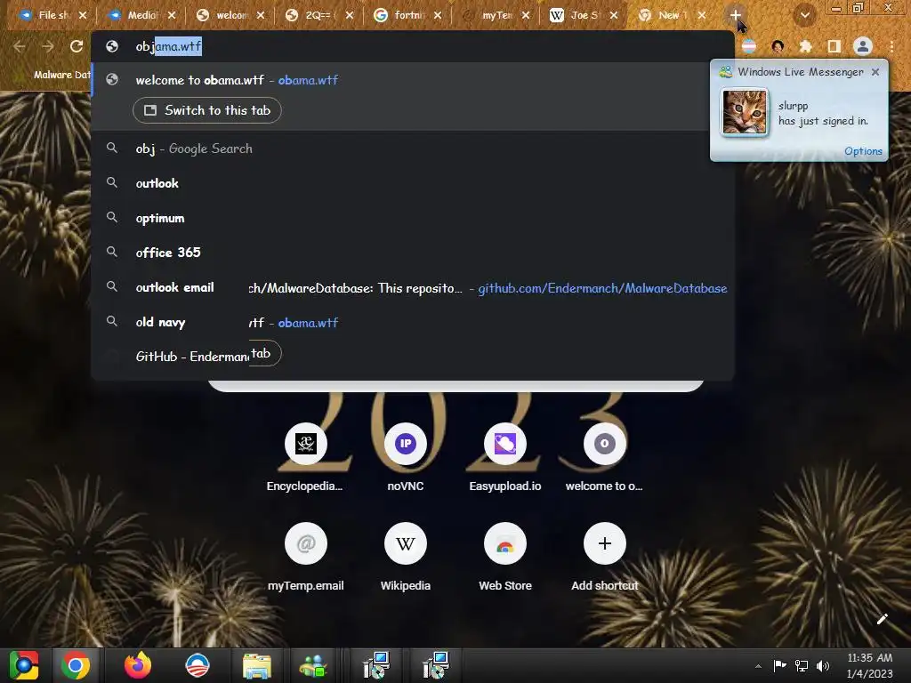
Task: Close the Windows Live Messenger notification
Action: pyautogui.click(x=875, y=72)
